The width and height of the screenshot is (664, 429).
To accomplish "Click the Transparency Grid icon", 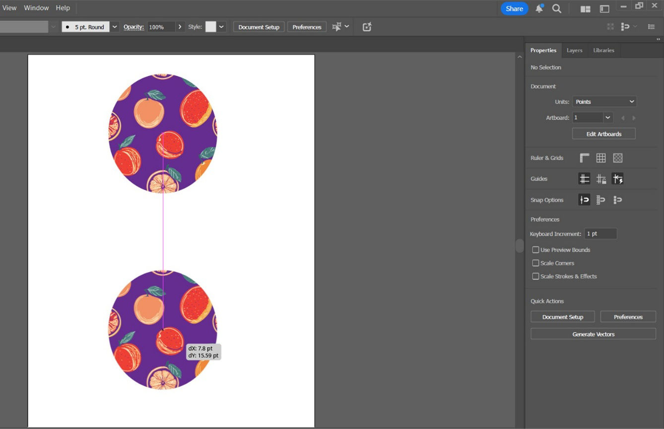I will pos(617,158).
